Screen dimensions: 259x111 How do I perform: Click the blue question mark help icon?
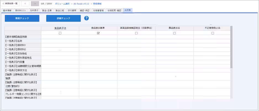click(86, 18)
